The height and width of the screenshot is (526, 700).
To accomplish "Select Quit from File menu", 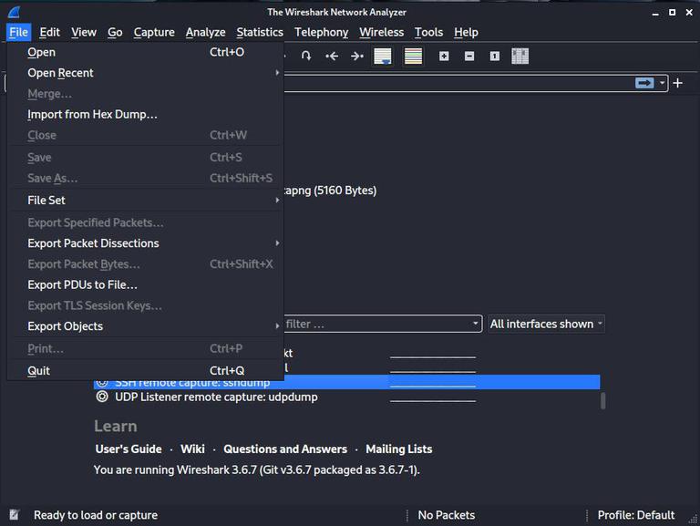I will (x=146, y=371).
